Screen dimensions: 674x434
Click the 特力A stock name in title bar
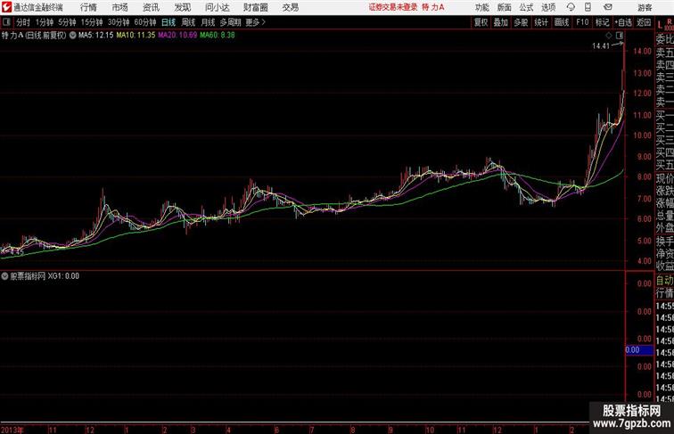click(x=433, y=7)
